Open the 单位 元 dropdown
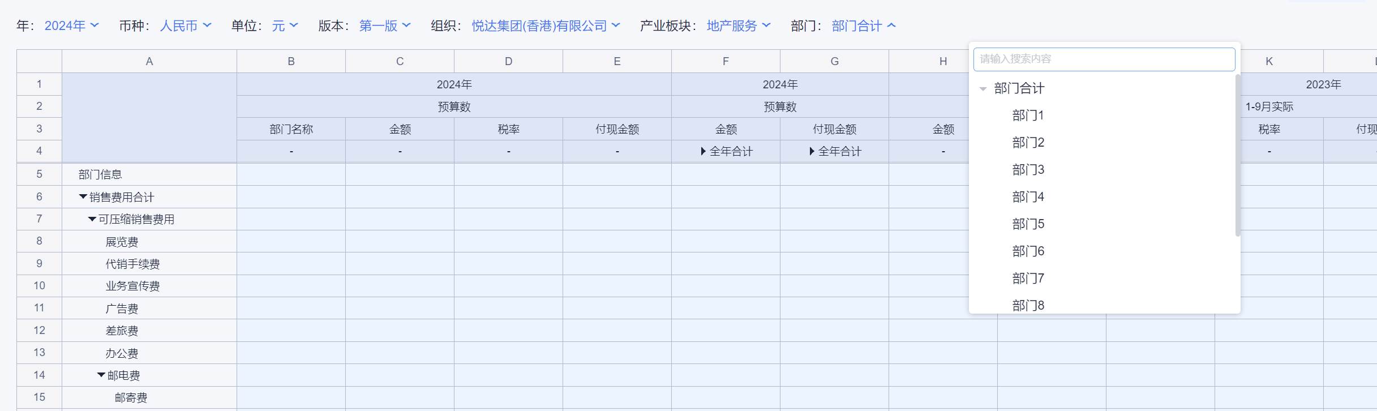Viewport: 1377px width, 411px height. (x=285, y=26)
